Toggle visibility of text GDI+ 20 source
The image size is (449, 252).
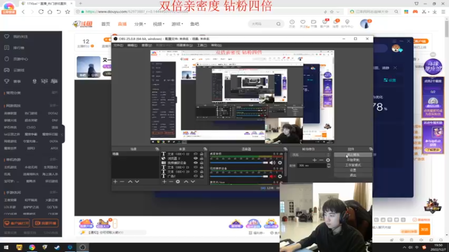pos(195,172)
